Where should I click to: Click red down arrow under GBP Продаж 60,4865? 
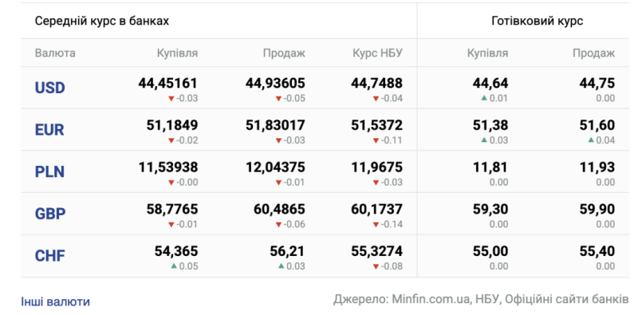[x=278, y=224]
